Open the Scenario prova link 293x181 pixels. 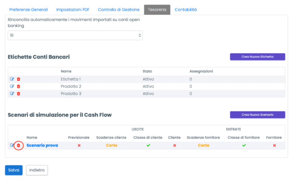coord(42,145)
